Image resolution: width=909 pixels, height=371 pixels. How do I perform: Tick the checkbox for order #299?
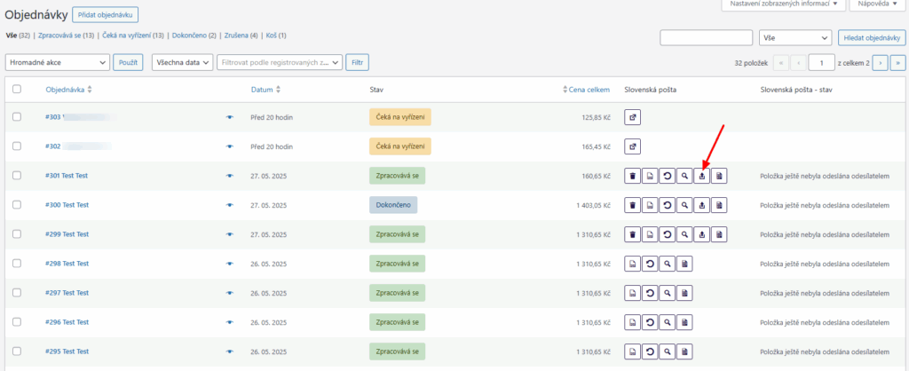17,233
